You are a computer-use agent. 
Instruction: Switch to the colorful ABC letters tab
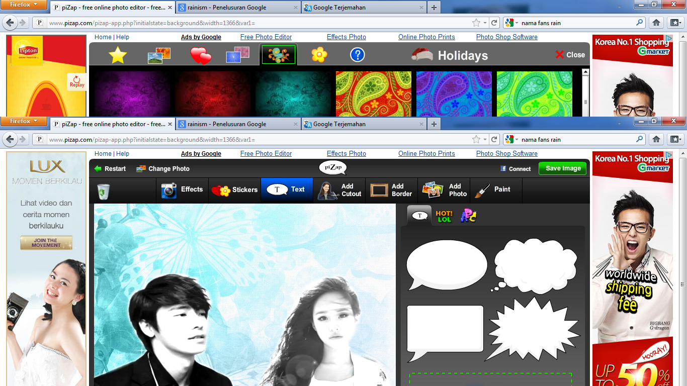pyautogui.click(x=468, y=216)
